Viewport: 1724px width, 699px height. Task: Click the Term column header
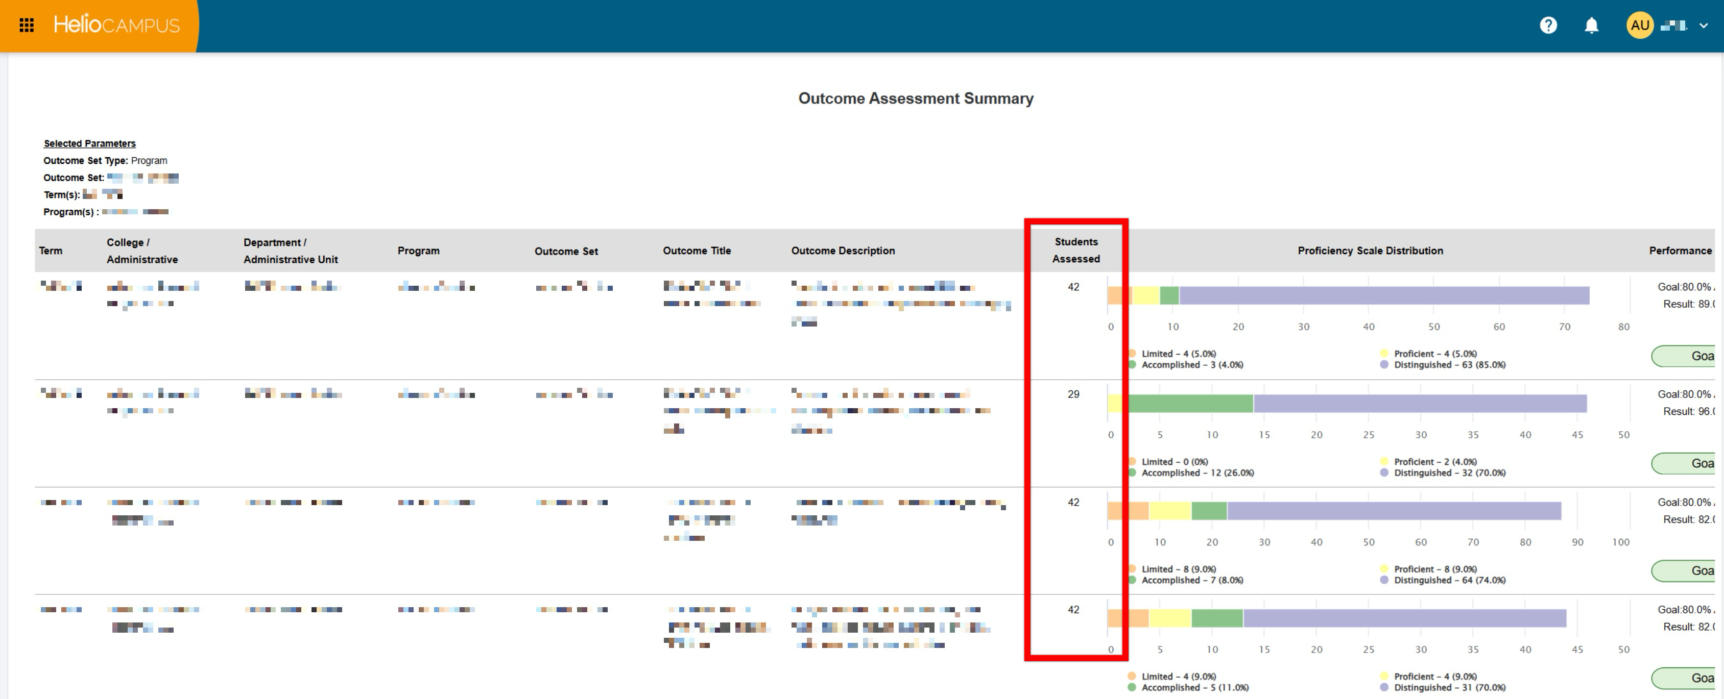51,250
